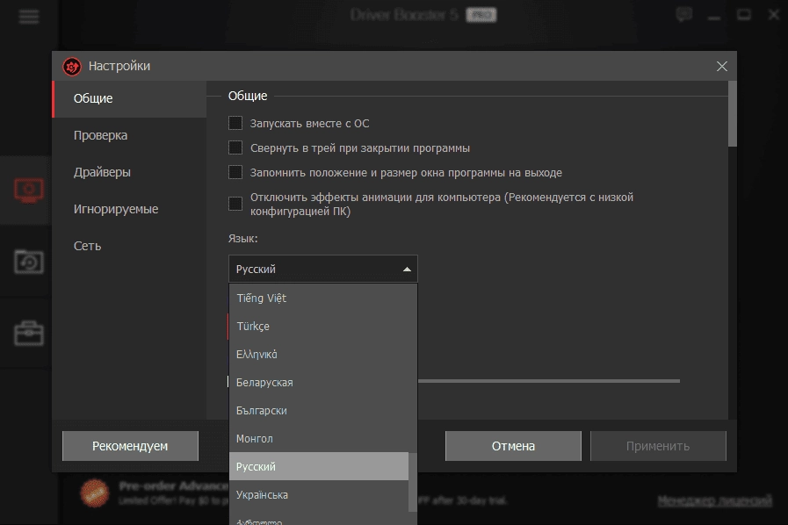This screenshot has height=525, width=788.
Task: Select Беларуская language option
Action: 323,382
